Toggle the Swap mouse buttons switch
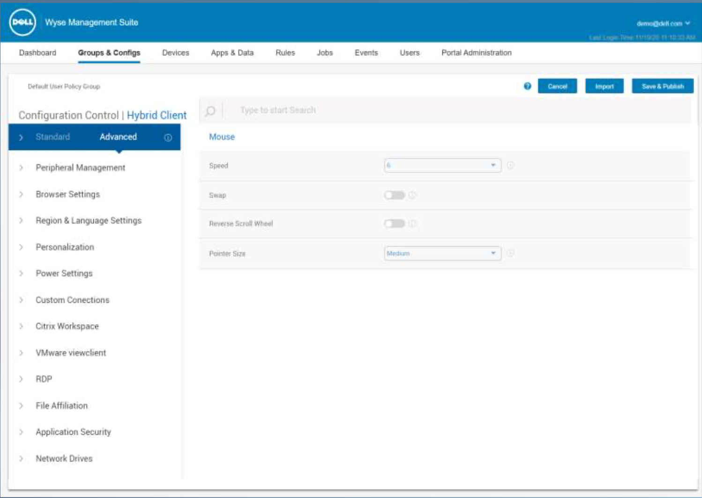 pos(395,195)
